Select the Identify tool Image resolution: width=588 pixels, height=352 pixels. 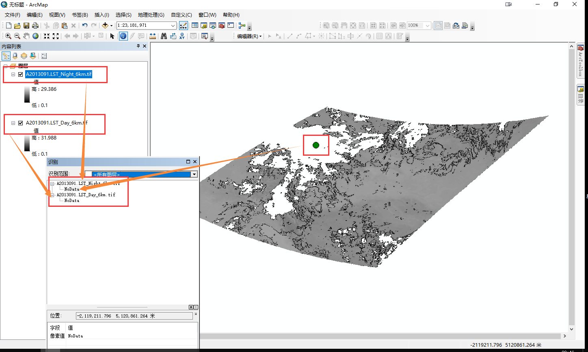click(x=123, y=36)
